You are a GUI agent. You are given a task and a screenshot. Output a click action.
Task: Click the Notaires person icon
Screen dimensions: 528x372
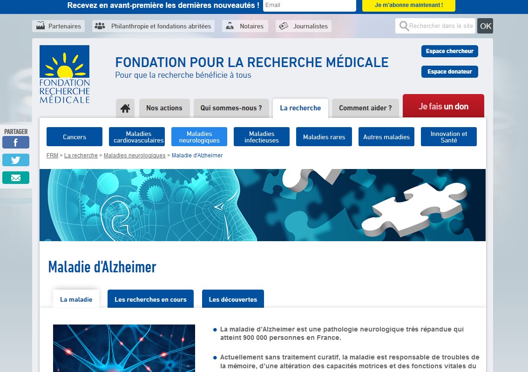tap(230, 26)
